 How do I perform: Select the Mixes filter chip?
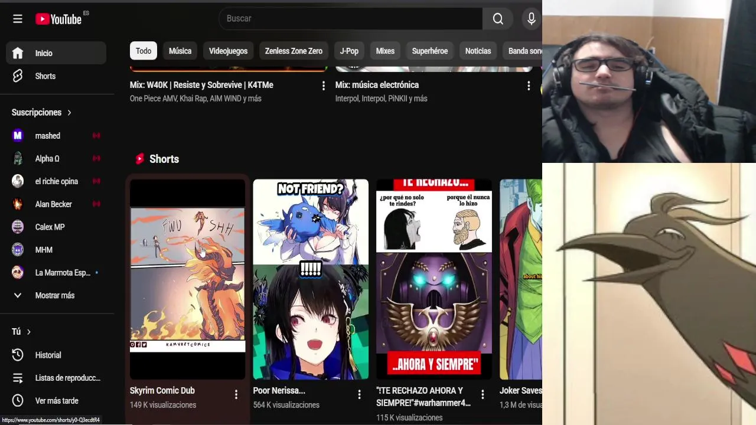point(385,51)
